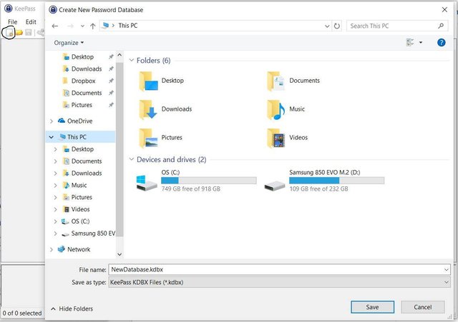Image resolution: width=458 pixels, height=322 pixels.
Task: Collapse the Folders (6) group
Action: pos(132,60)
